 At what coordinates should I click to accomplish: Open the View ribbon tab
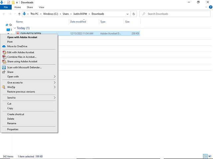pyautogui.click(x=41, y=7)
